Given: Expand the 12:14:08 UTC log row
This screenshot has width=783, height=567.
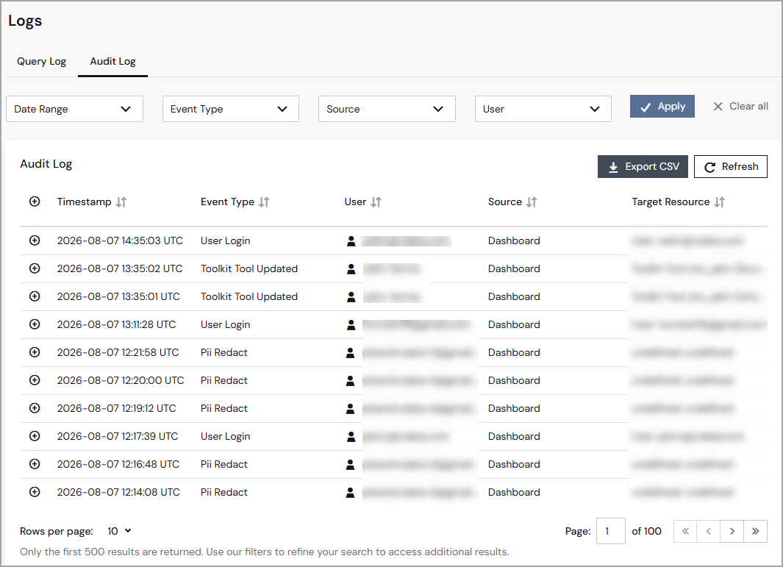Looking at the screenshot, I should 35,492.
